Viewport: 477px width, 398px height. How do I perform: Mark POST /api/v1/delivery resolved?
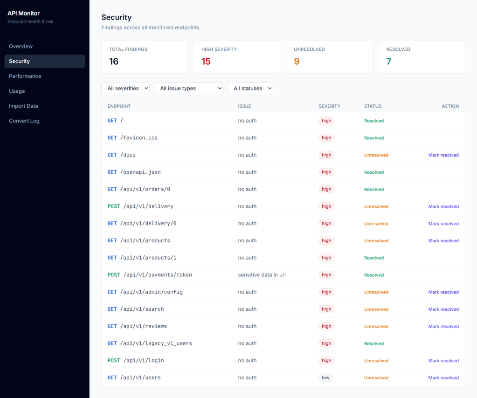pyautogui.click(x=443, y=206)
